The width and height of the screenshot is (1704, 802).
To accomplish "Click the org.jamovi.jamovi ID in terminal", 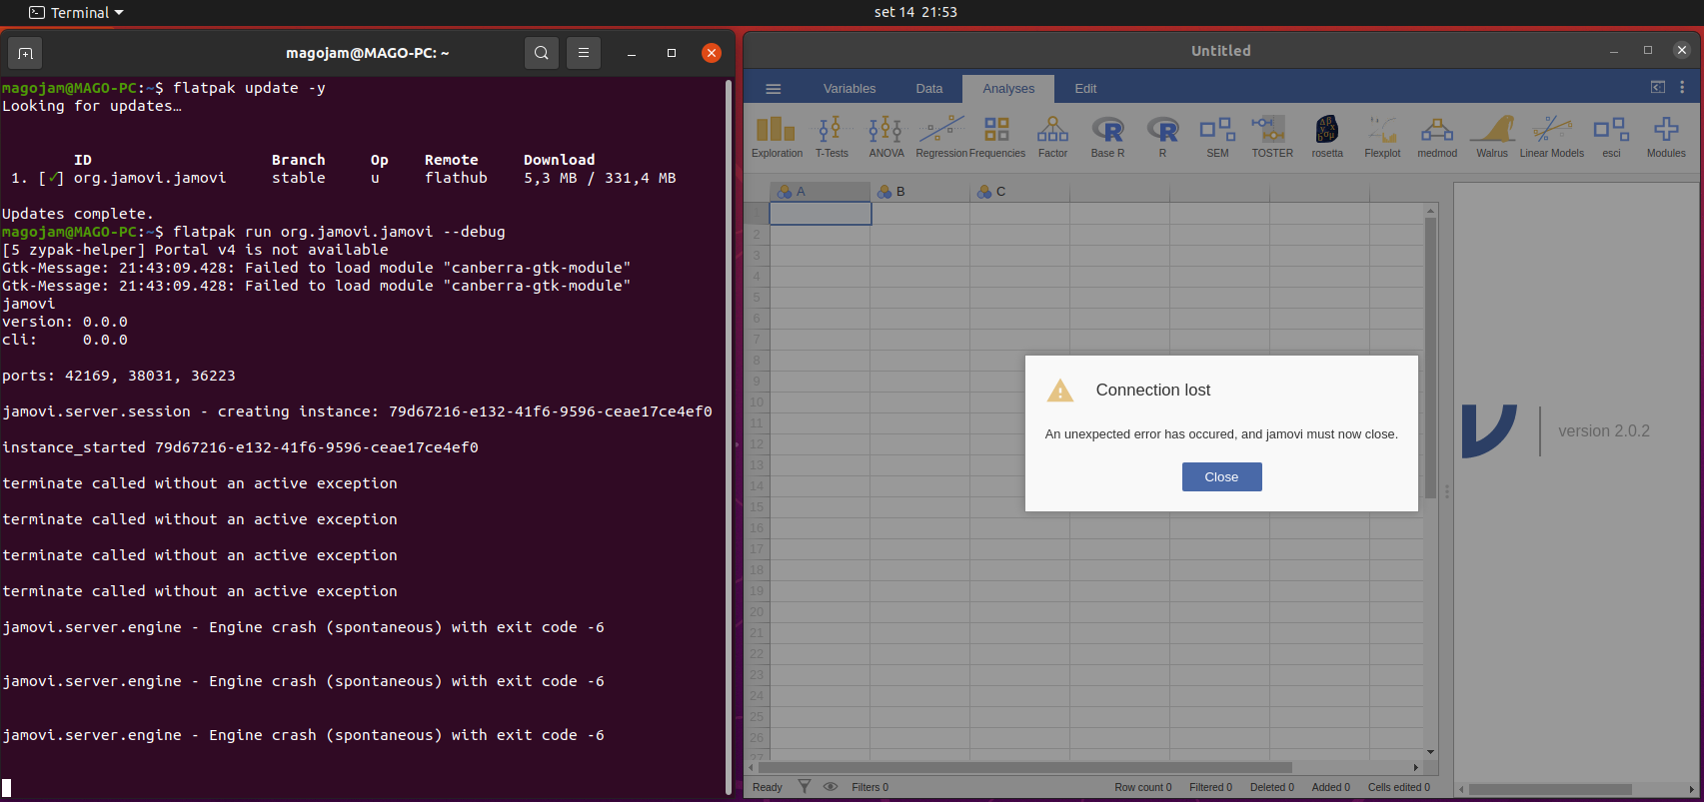I will pos(150,178).
